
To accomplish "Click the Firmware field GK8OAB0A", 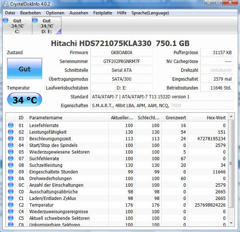I will [122, 53].
